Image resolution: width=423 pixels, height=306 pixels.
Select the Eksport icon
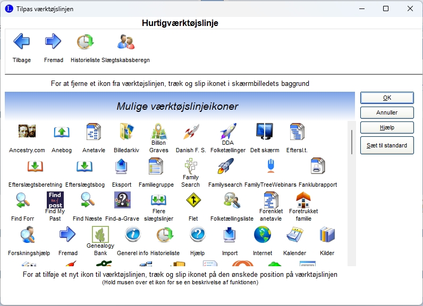click(122, 167)
